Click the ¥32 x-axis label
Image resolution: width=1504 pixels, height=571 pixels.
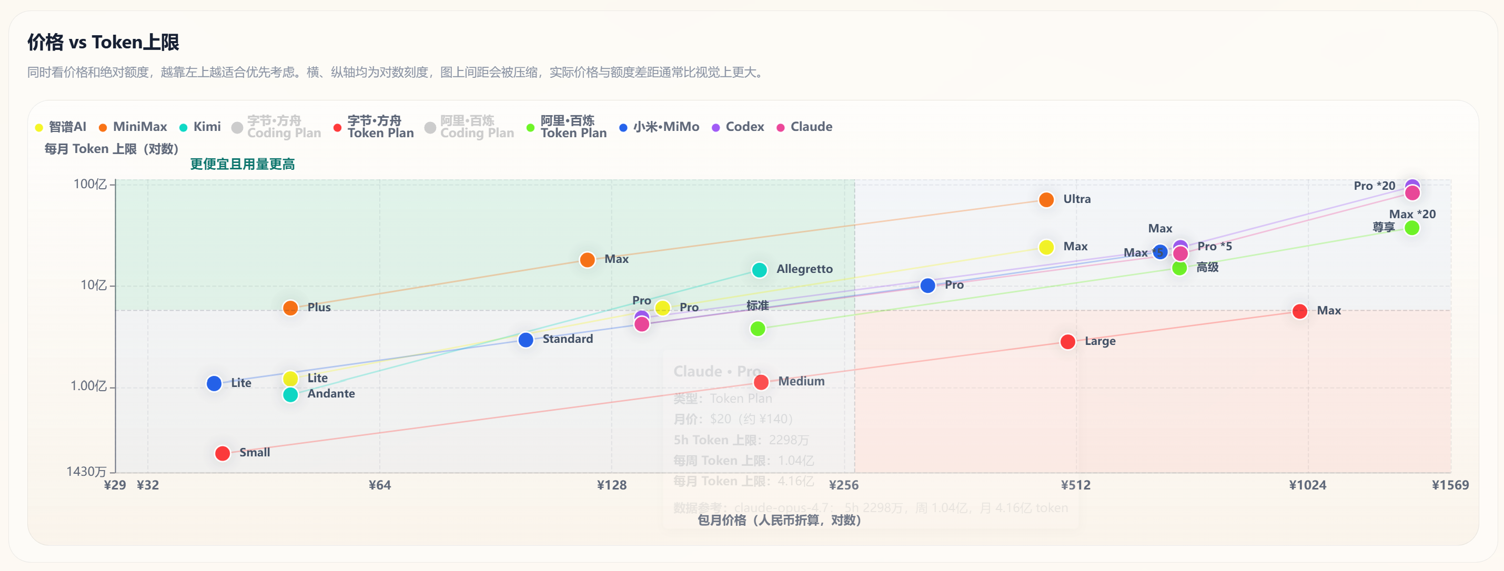pos(148,485)
